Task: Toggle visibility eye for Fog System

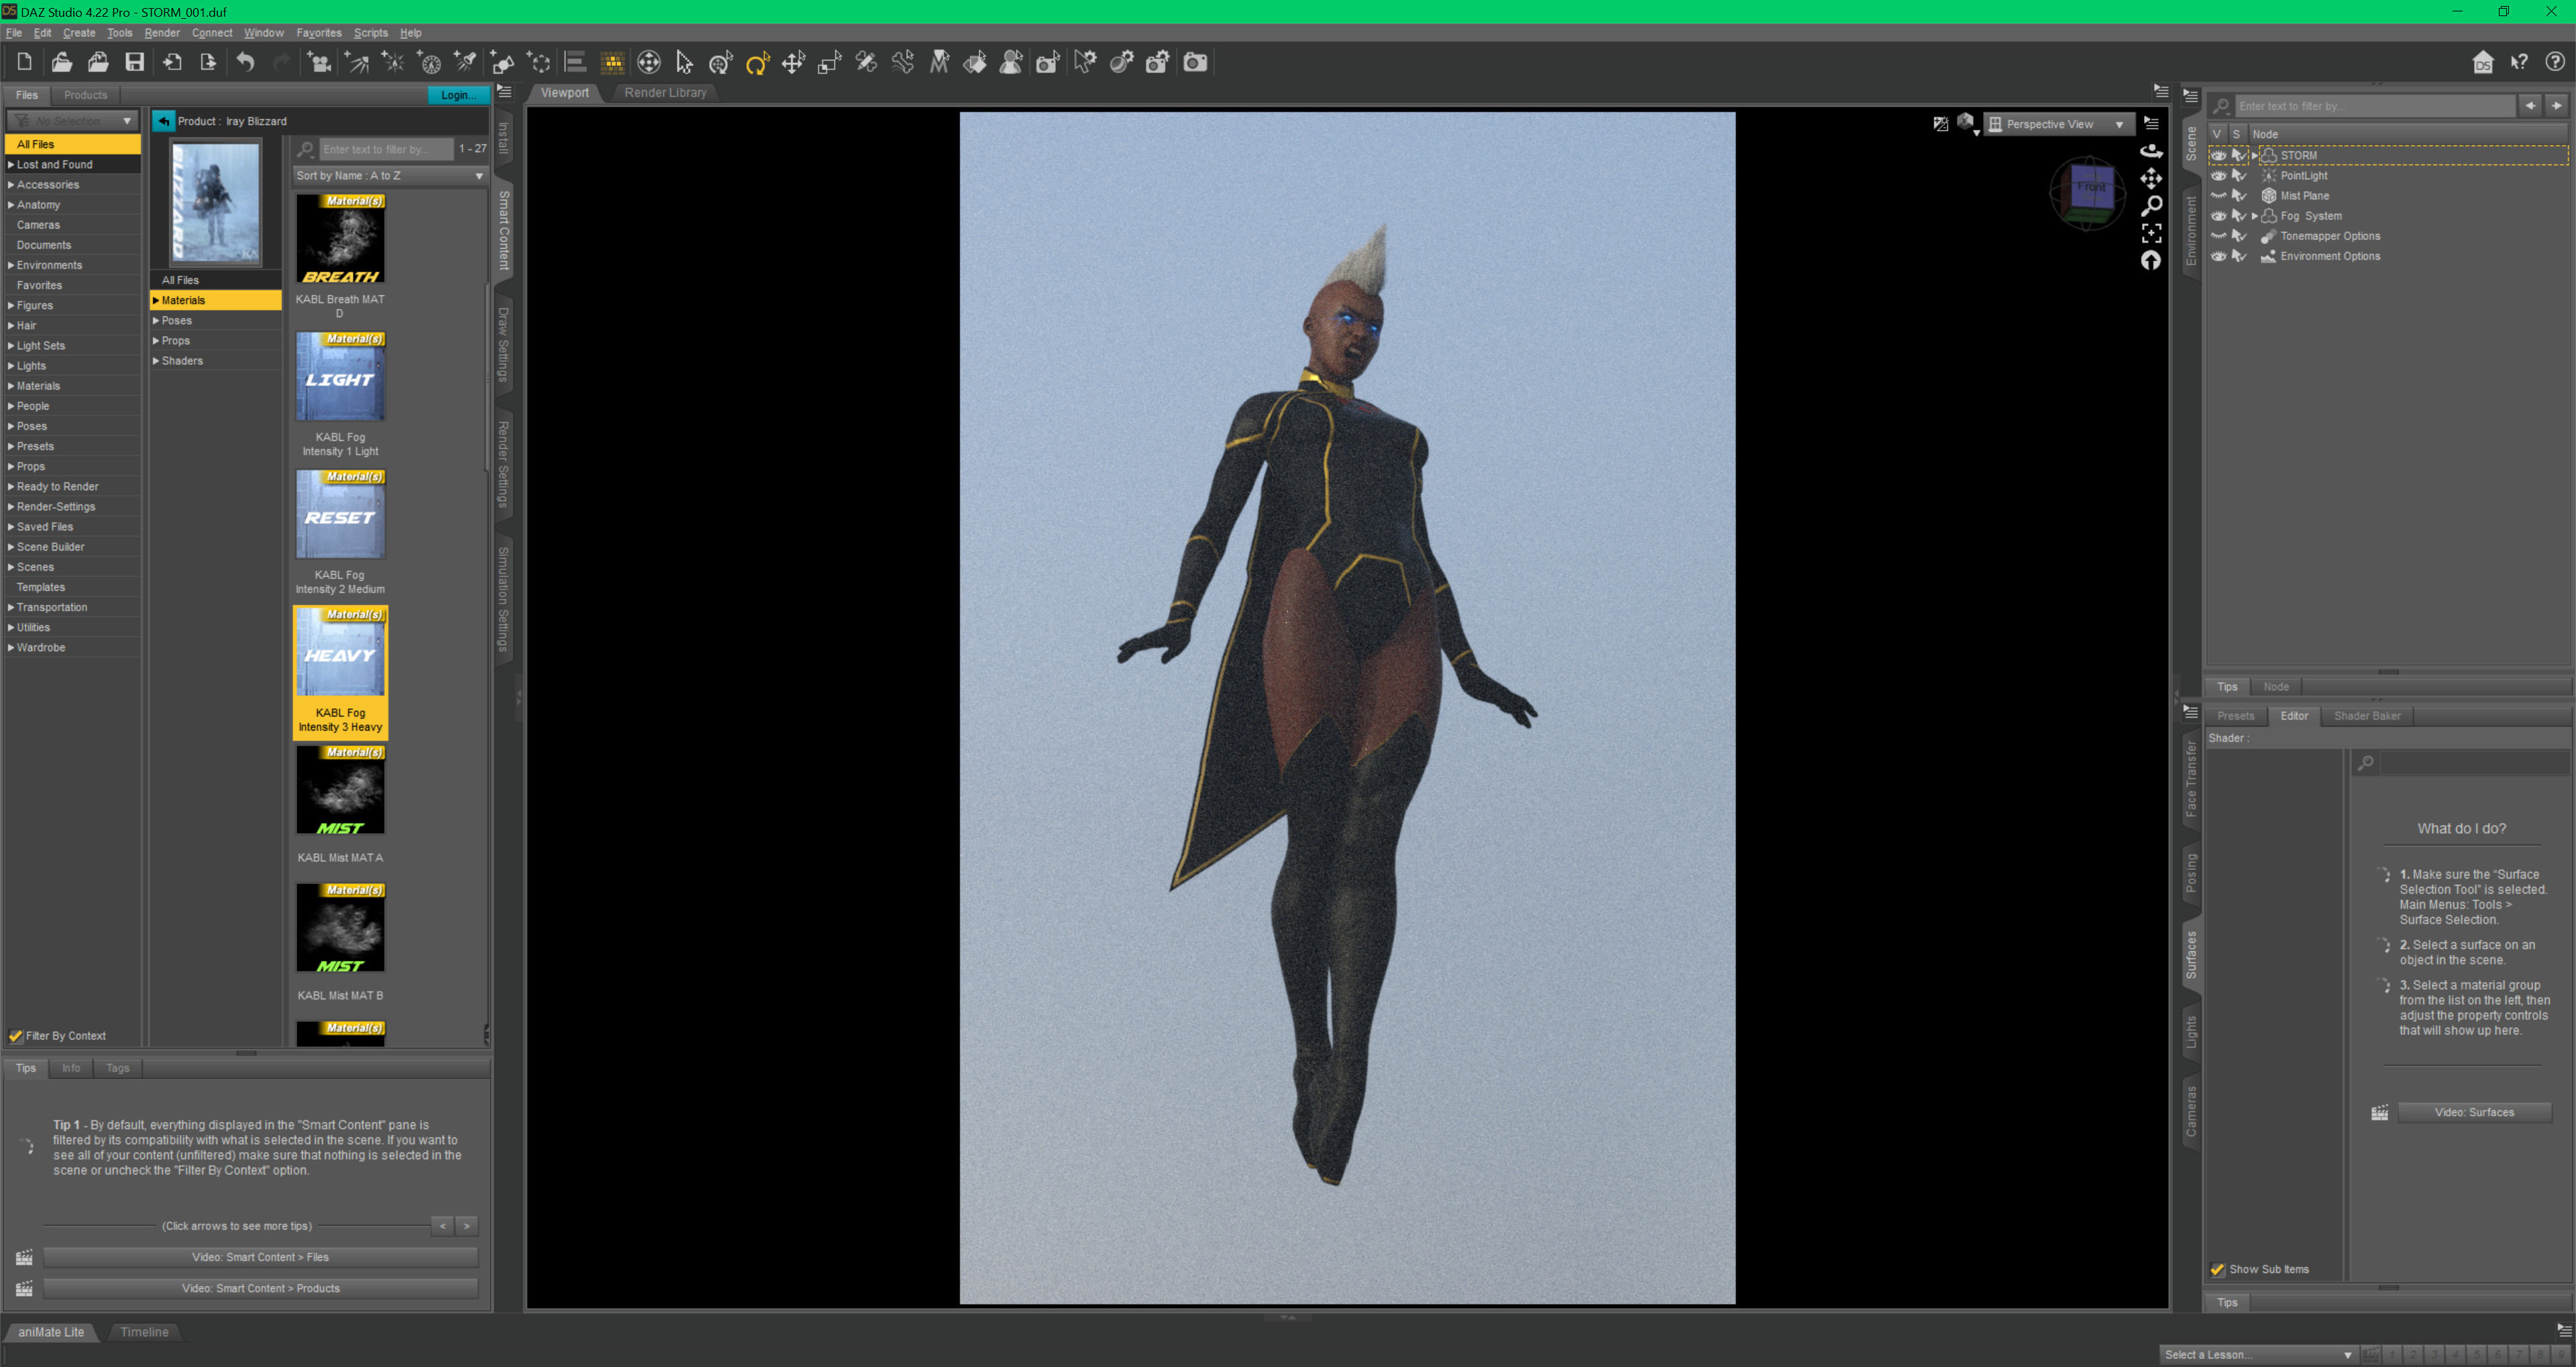Action: point(2218,216)
